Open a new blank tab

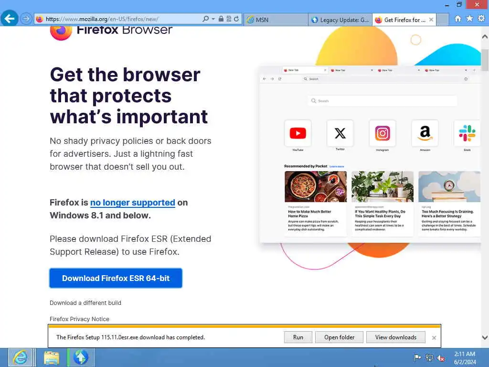pos(443,20)
